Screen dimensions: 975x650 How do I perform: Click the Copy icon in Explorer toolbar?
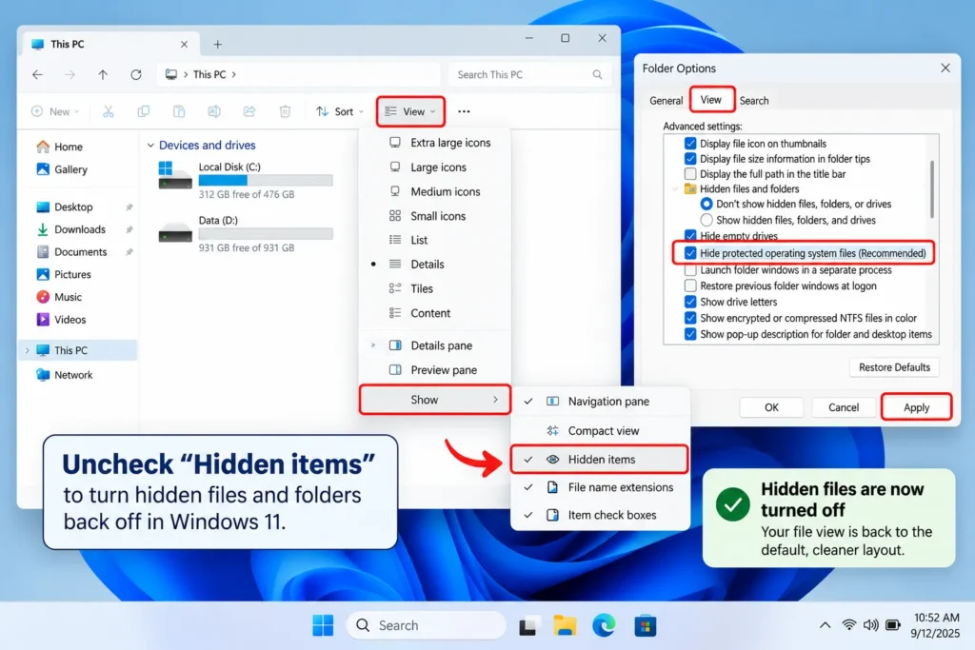(x=144, y=111)
